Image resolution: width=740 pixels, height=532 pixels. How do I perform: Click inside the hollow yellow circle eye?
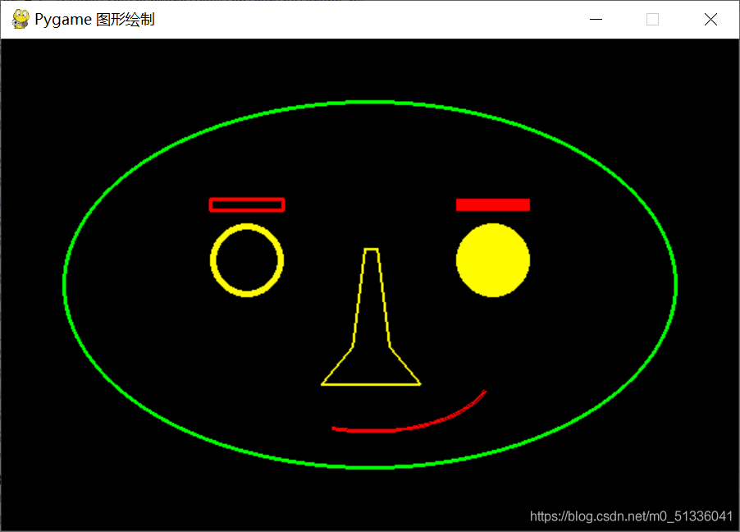[x=247, y=260]
